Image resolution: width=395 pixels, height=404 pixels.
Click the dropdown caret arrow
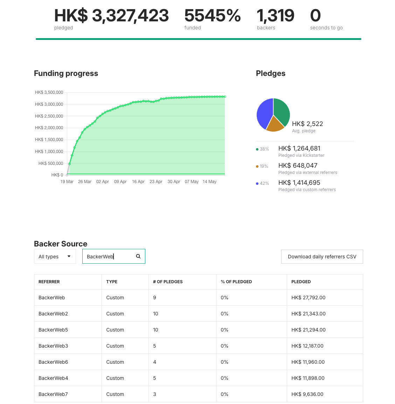coord(69,256)
